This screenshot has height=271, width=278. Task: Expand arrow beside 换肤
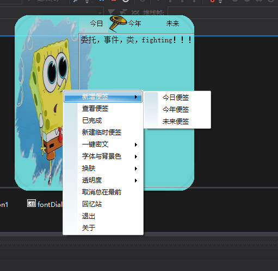pos(136,168)
